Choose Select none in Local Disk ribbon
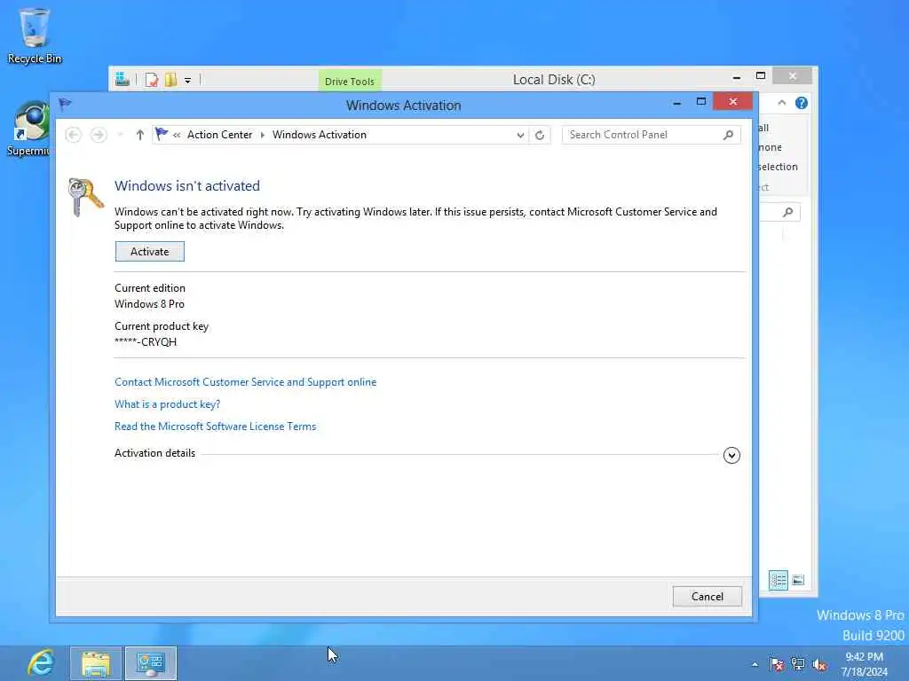 point(770,148)
